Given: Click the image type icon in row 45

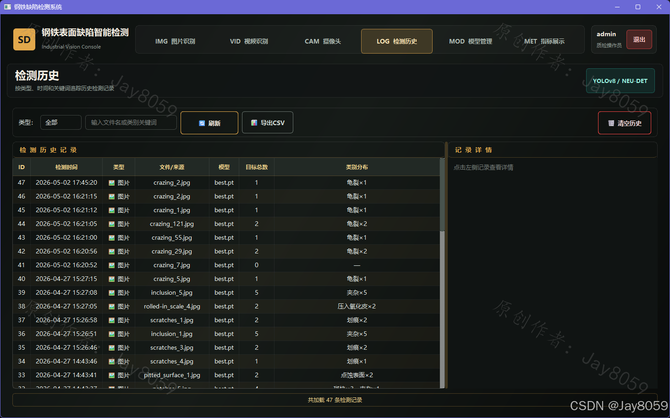Looking at the screenshot, I should [x=112, y=210].
